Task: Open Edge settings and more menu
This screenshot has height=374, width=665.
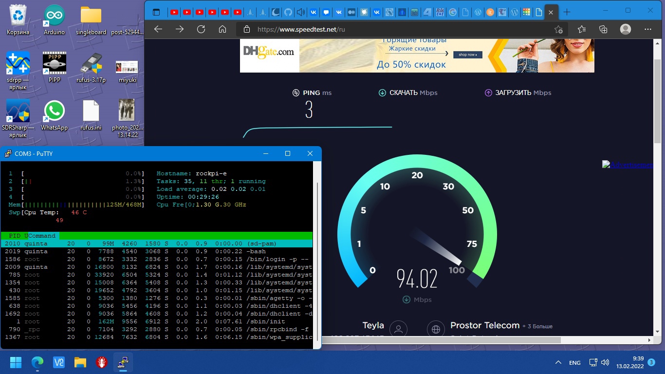Action: pyautogui.click(x=649, y=29)
